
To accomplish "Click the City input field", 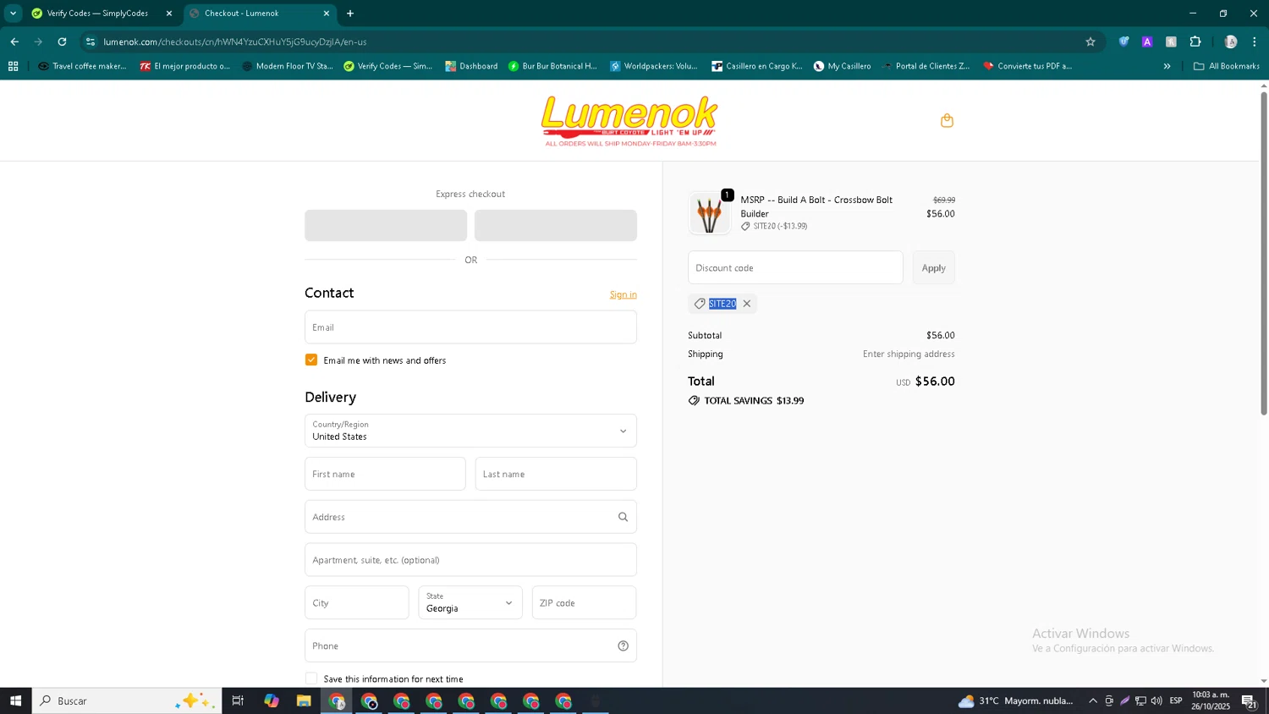I will 357,602.
